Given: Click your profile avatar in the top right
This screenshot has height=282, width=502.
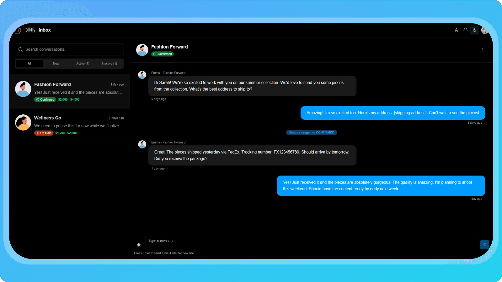Looking at the screenshot, I should pyautogui.click(x=484, y=30).
